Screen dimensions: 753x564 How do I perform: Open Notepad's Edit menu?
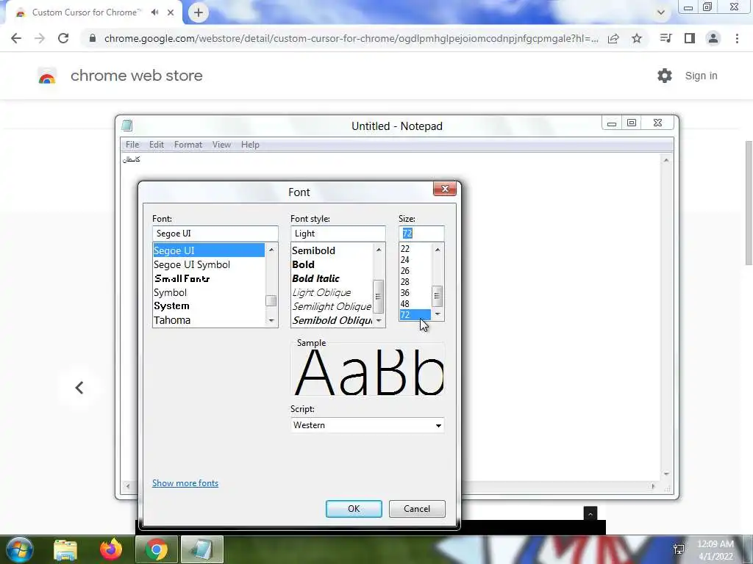[157, 145]
